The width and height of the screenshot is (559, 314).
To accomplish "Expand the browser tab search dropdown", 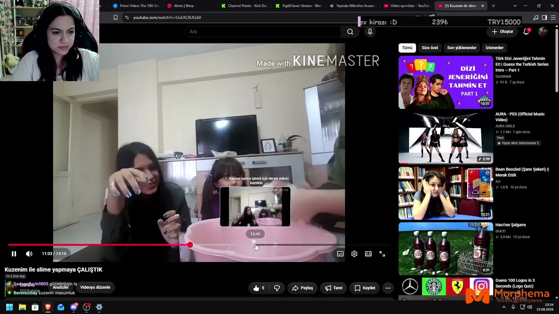I will tap(515, 6).
